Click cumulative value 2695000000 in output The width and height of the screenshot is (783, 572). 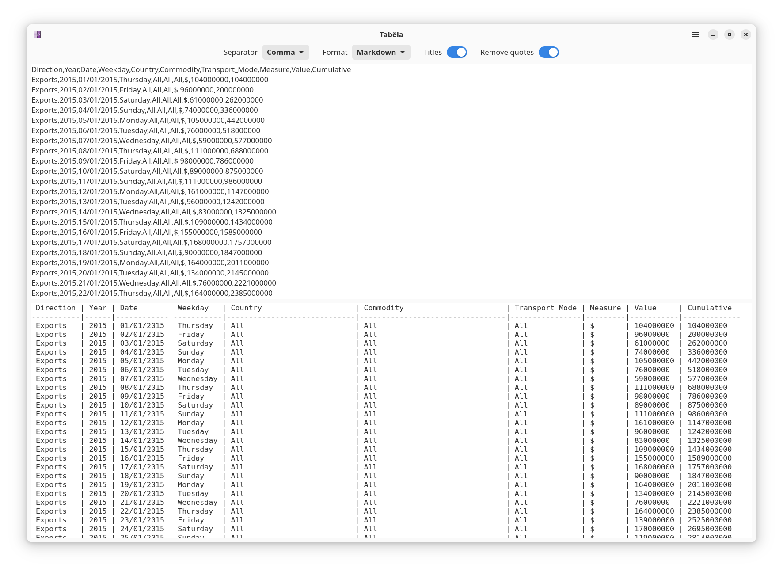pos(709,529)
